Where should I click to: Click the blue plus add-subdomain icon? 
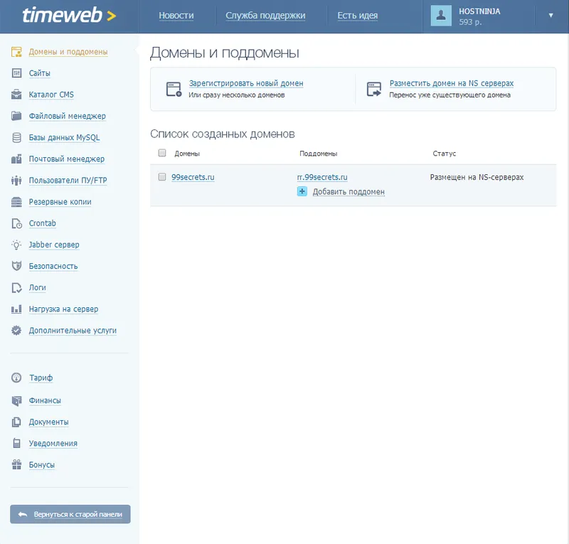(302, 191)
